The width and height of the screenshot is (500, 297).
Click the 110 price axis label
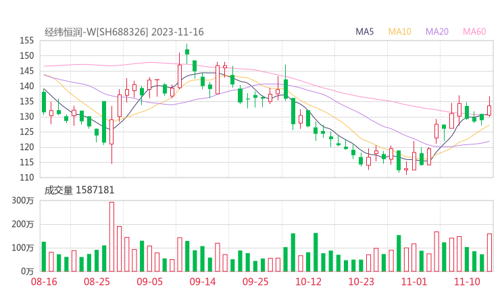[x=27, y=178]
